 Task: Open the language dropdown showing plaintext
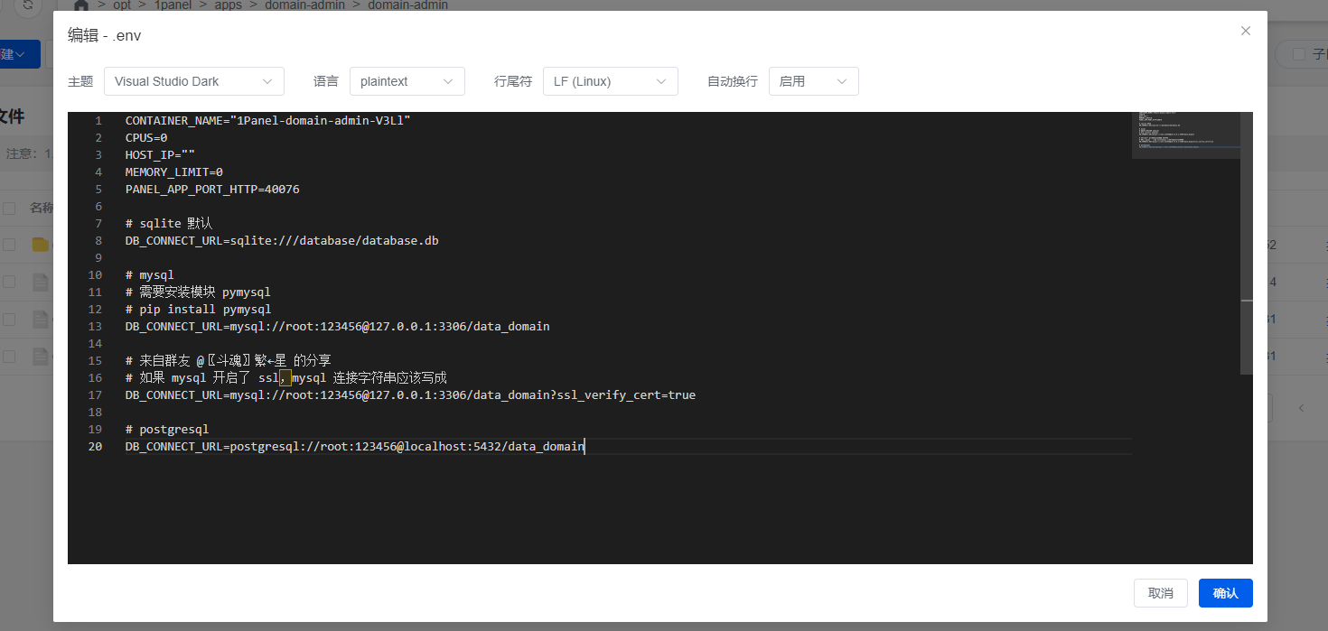click(407, 81)
